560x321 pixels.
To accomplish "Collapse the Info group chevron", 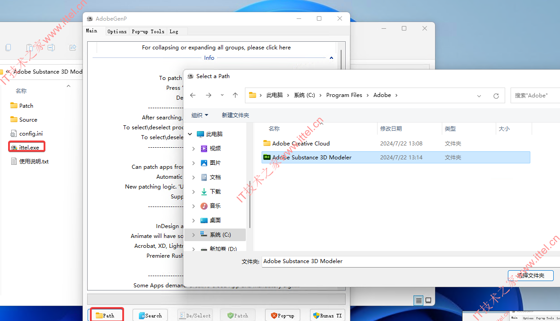I will (331, 58).
